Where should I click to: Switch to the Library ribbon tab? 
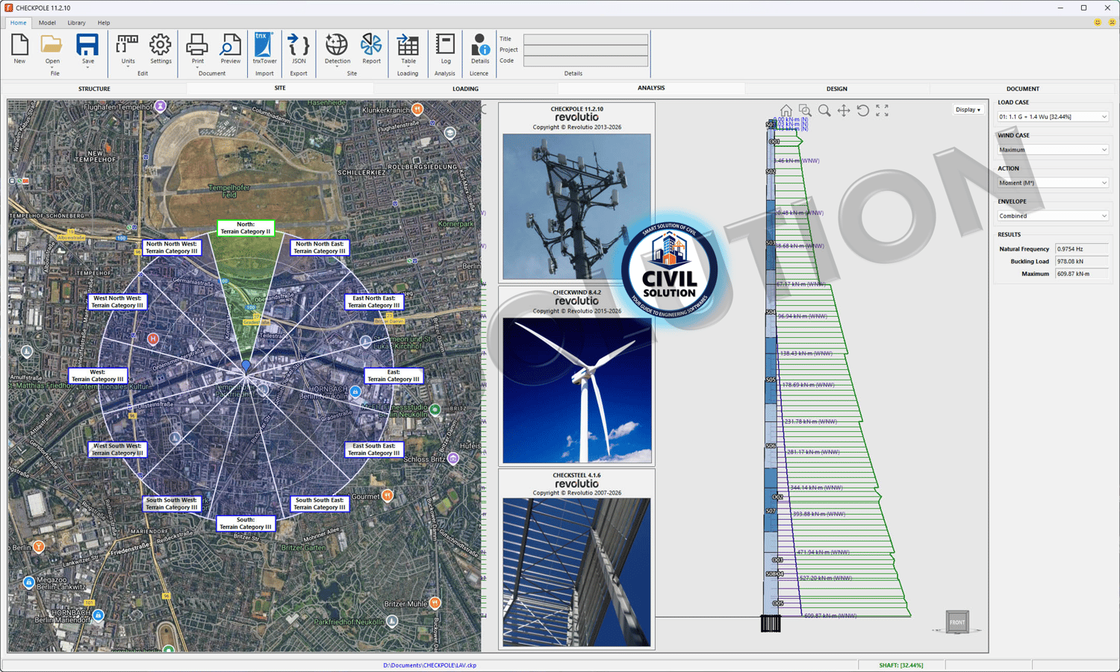(x=76, y=23)
